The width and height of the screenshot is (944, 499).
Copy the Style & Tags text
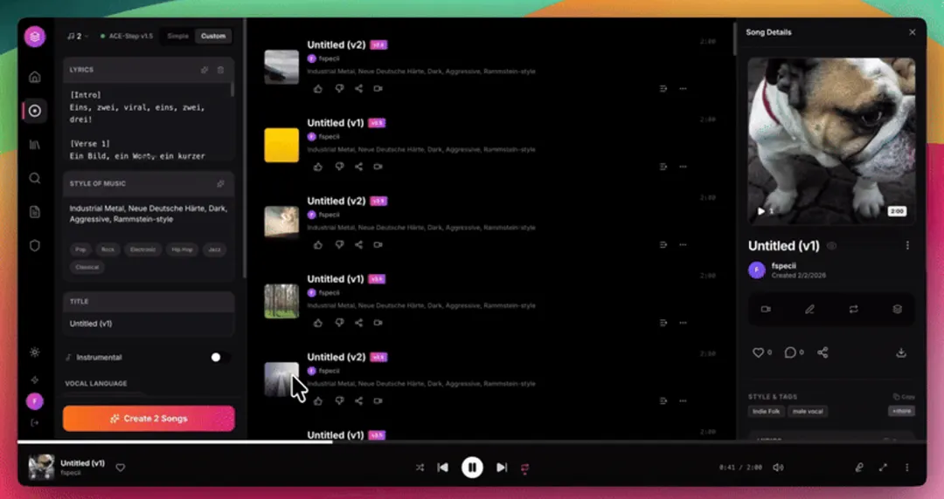(905, 397)
